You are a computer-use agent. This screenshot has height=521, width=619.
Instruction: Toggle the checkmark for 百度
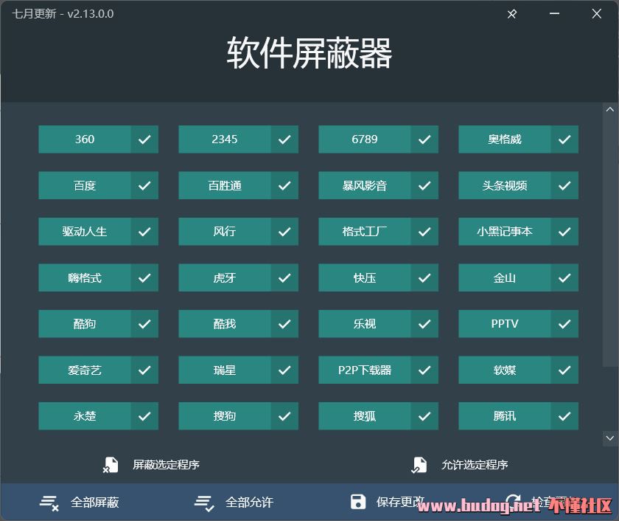coord(144,185)
